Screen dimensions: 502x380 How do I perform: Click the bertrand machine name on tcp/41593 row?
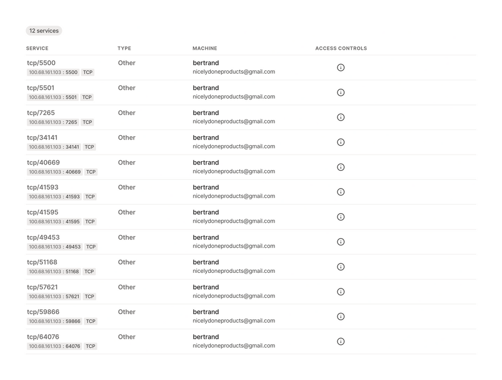[206, 187]
